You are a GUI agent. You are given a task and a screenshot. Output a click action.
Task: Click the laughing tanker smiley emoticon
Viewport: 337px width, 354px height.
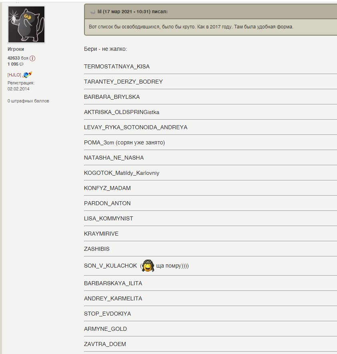point(148,266)
